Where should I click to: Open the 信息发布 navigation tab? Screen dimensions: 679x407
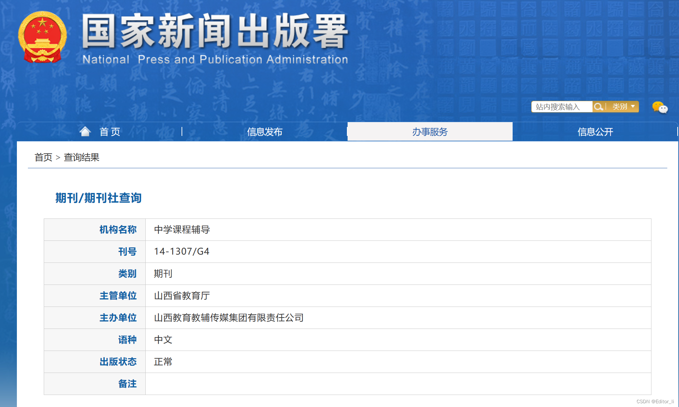click(265, 132)
